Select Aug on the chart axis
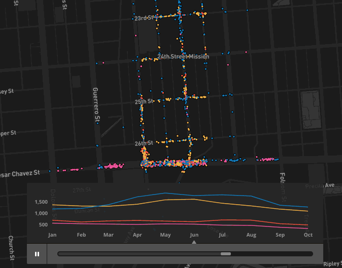The height and width of the screenshot is (268, 342). point(251,235)
